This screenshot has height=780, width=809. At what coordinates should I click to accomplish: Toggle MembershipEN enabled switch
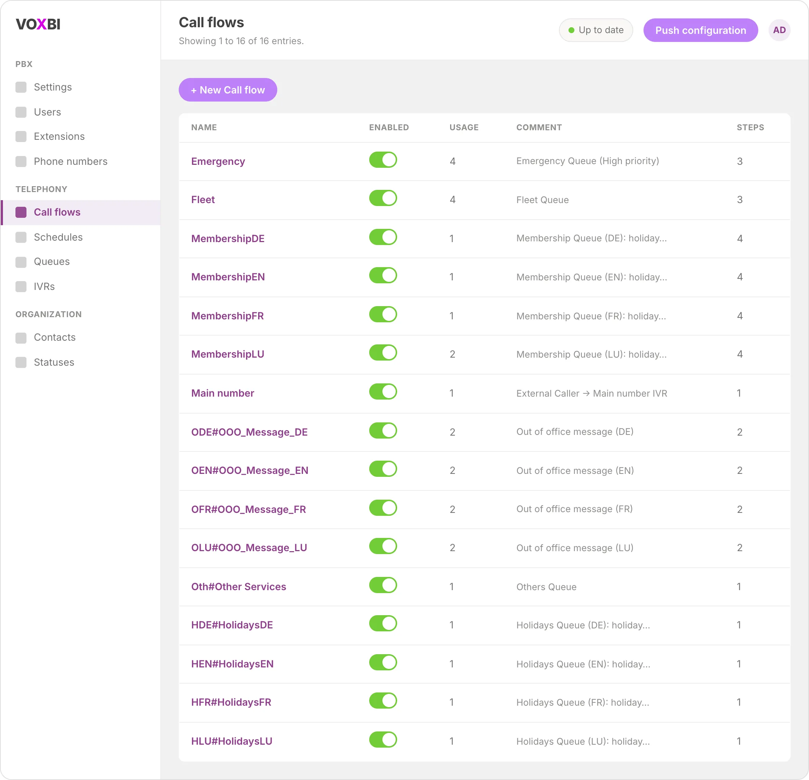pos(383,276)
